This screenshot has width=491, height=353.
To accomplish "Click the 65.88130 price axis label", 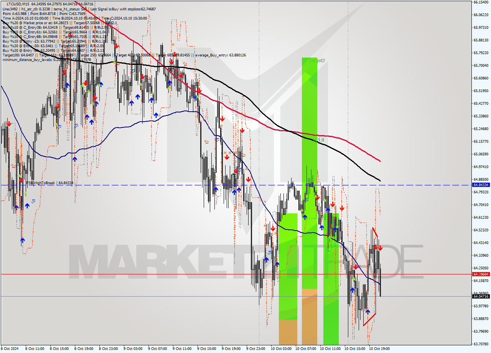I will [x=481, y=40].
